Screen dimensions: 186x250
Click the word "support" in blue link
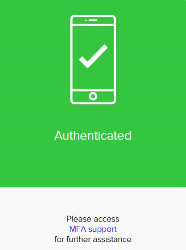click(x=103, y=230)
